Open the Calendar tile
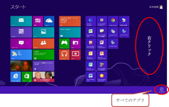The width and height of the screenshot is (169, 107). point(21,32)
